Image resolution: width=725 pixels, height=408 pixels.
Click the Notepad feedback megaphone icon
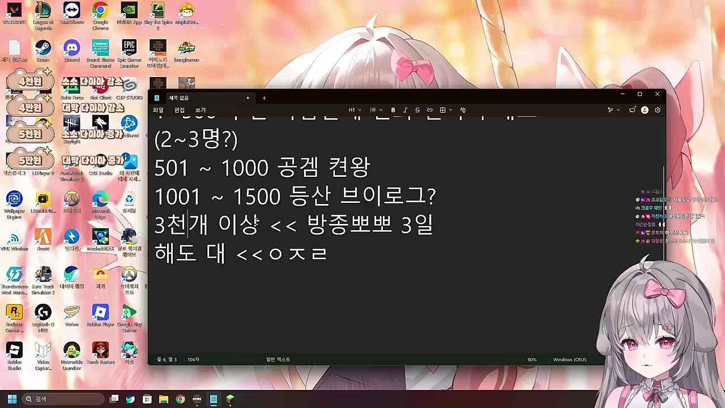tap(632, 110)
